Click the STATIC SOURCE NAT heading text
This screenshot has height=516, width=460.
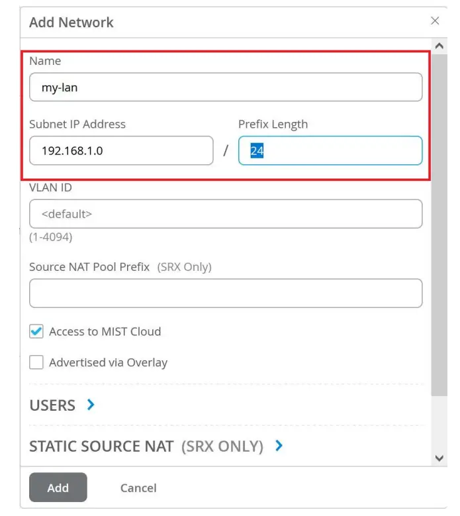[101, 447]
